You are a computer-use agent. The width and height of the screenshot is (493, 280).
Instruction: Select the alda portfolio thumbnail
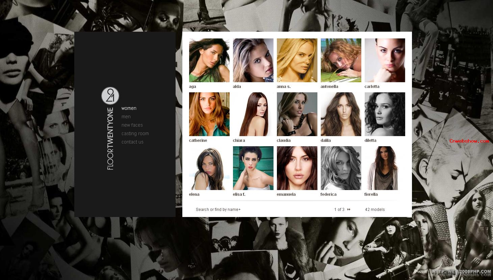(x=253, y=60)
